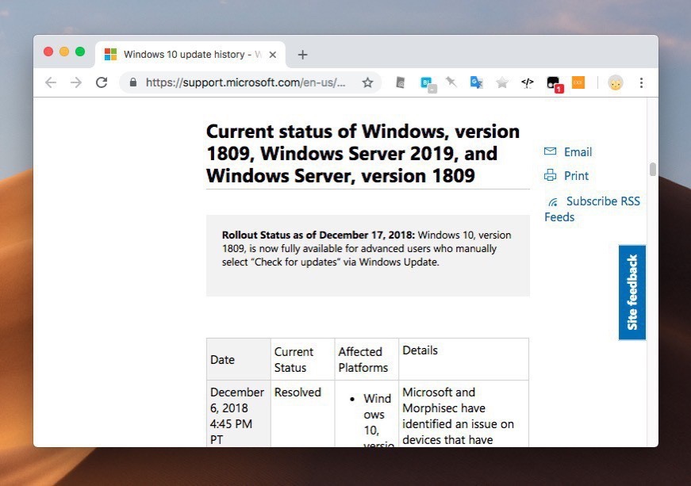
Task: Click the page vertical scrollbar thumb
Action: [653, 169]
